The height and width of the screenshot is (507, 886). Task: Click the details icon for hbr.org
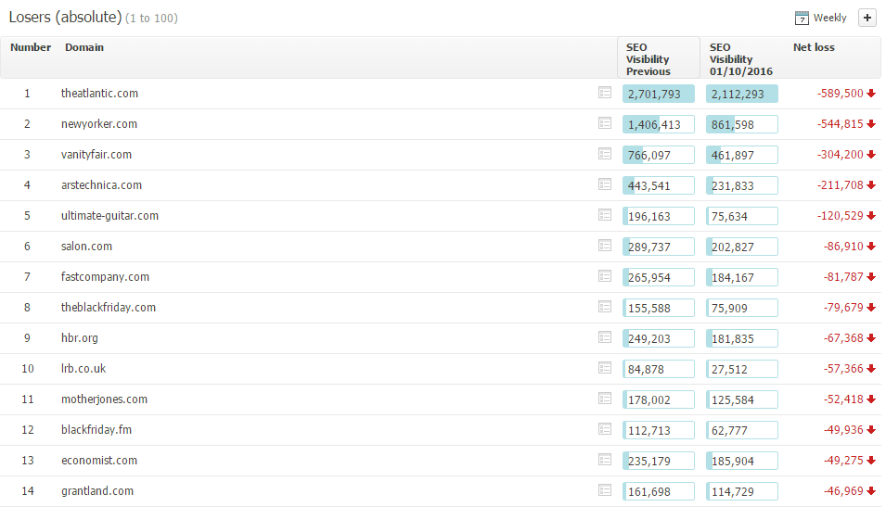(605, 337)
